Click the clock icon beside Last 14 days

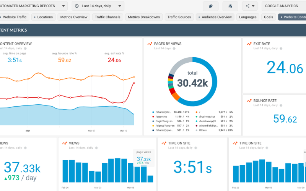point(77,6)
